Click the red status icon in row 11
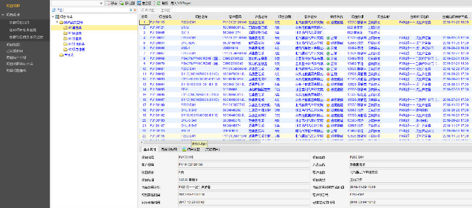Viewport: 472px width, 208px height. coord(328,74)
